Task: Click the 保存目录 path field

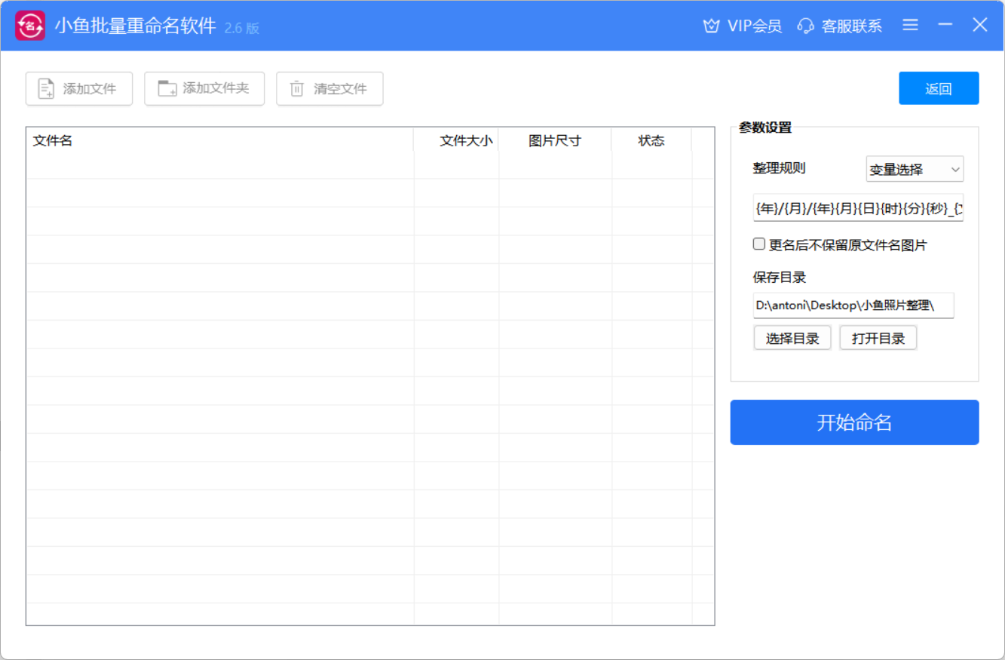Action: point(853,305)
